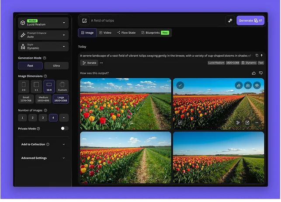The height and width of the screenshot is (202, 281).
Task: Switch to the Video tab
Action: pyautogui.click(x=105, y=33)
